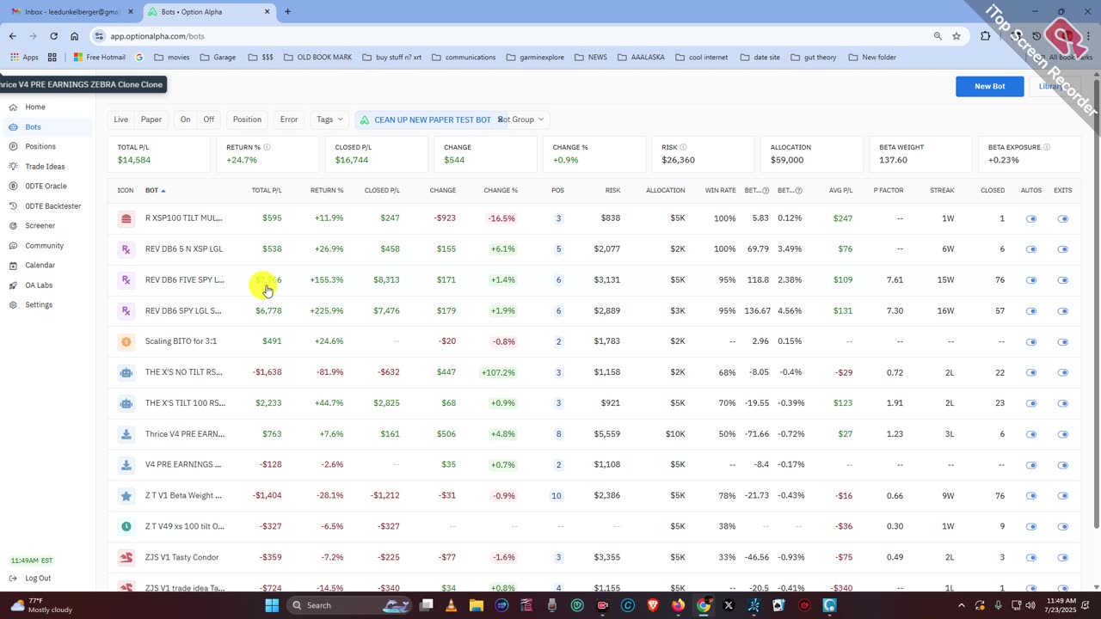This screenshot has width=1101, height=619.
Task: Click the Z T V49 xs 100 tilt clock icon
Action: tap(126, 526)
